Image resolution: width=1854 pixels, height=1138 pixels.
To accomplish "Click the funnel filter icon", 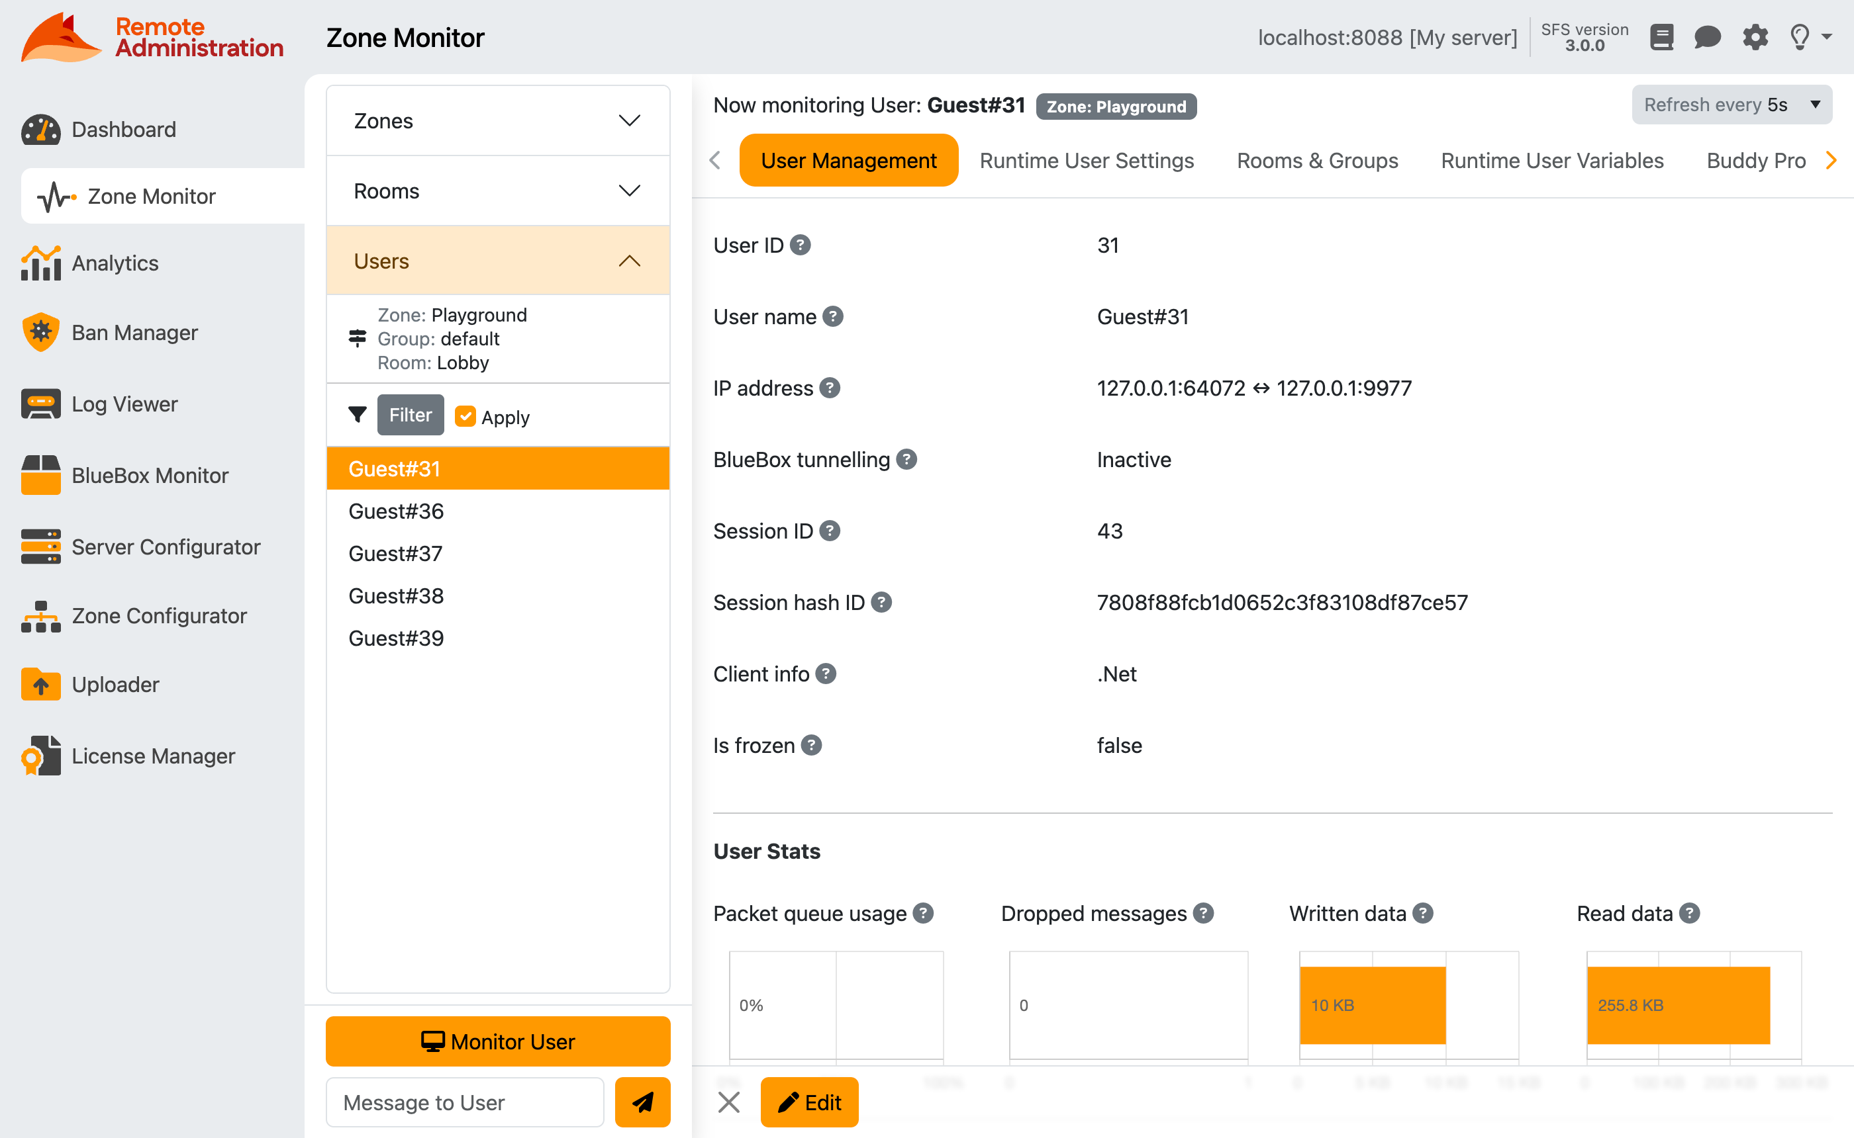I will tap(357, 415).
